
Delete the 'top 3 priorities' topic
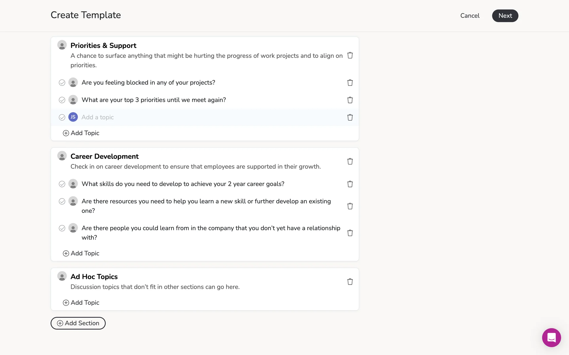coord(350,100)
